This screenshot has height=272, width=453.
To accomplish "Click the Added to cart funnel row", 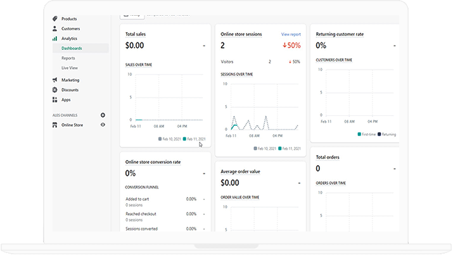I will click(x=137, y=199).
